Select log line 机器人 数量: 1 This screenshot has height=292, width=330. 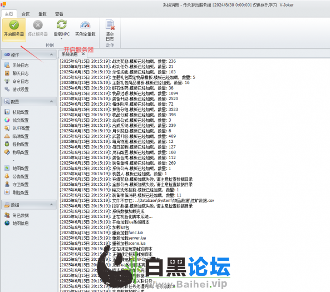[x=113, y=174]
